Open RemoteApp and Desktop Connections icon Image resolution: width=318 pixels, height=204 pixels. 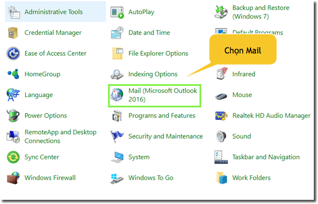(13, 137)
